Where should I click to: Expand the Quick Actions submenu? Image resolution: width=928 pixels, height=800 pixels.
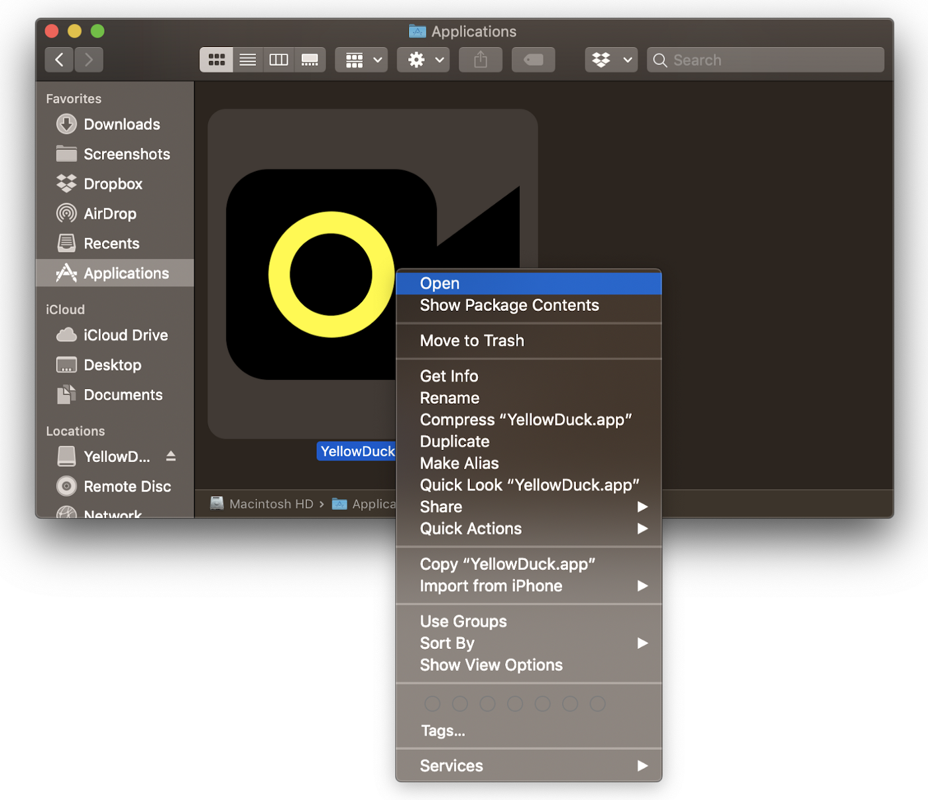(529, 529)
